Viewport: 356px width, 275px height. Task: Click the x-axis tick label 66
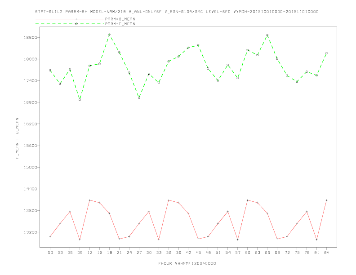(x=267, y=253)
